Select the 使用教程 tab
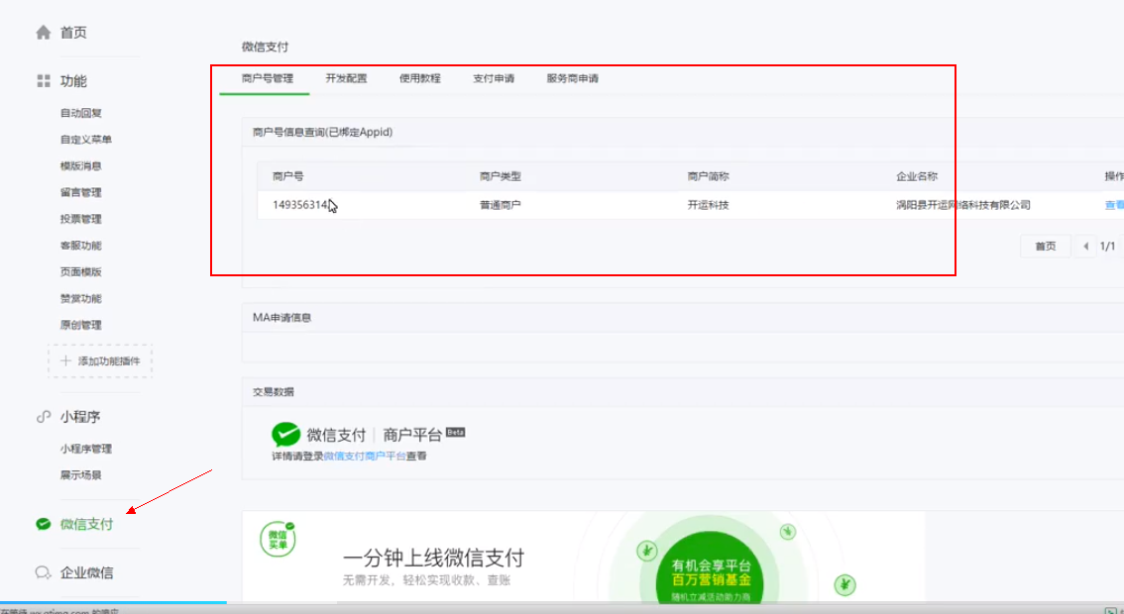The width and height of the screenshot is (1124, 614). (x=420, y=78)
